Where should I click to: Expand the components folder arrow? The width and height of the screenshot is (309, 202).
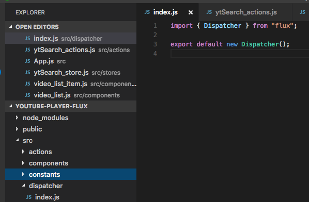23,163
